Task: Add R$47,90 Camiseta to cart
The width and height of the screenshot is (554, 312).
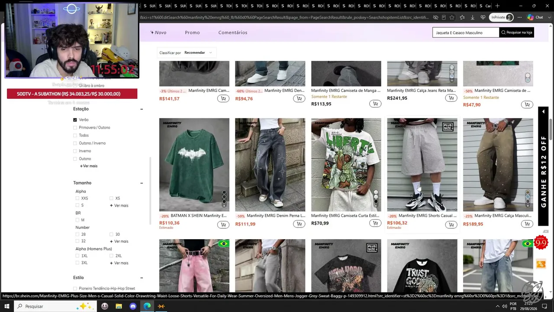Action: [x=527, y=104]
